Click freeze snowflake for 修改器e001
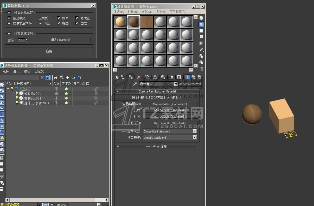Screen dimensions: 314x206 pyautogui.click(x=56, y=94)
